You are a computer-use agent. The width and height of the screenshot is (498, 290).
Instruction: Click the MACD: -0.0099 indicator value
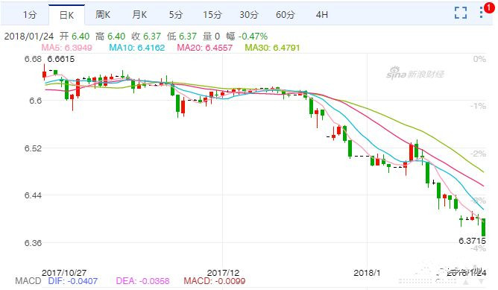215,281
